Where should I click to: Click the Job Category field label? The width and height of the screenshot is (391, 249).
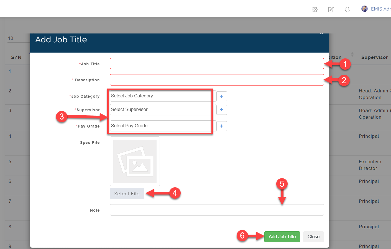click(x=85, y=96)
